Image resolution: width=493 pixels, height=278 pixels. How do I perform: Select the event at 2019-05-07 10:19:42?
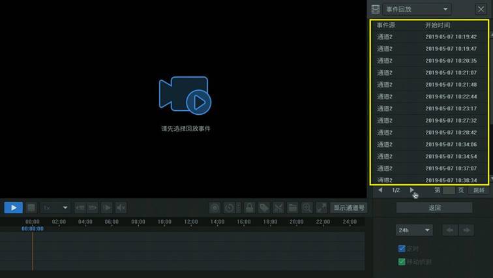click(429, 37)
